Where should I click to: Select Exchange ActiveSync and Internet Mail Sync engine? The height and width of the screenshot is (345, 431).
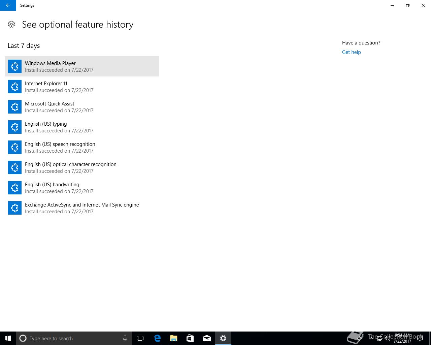pos(82,208)
